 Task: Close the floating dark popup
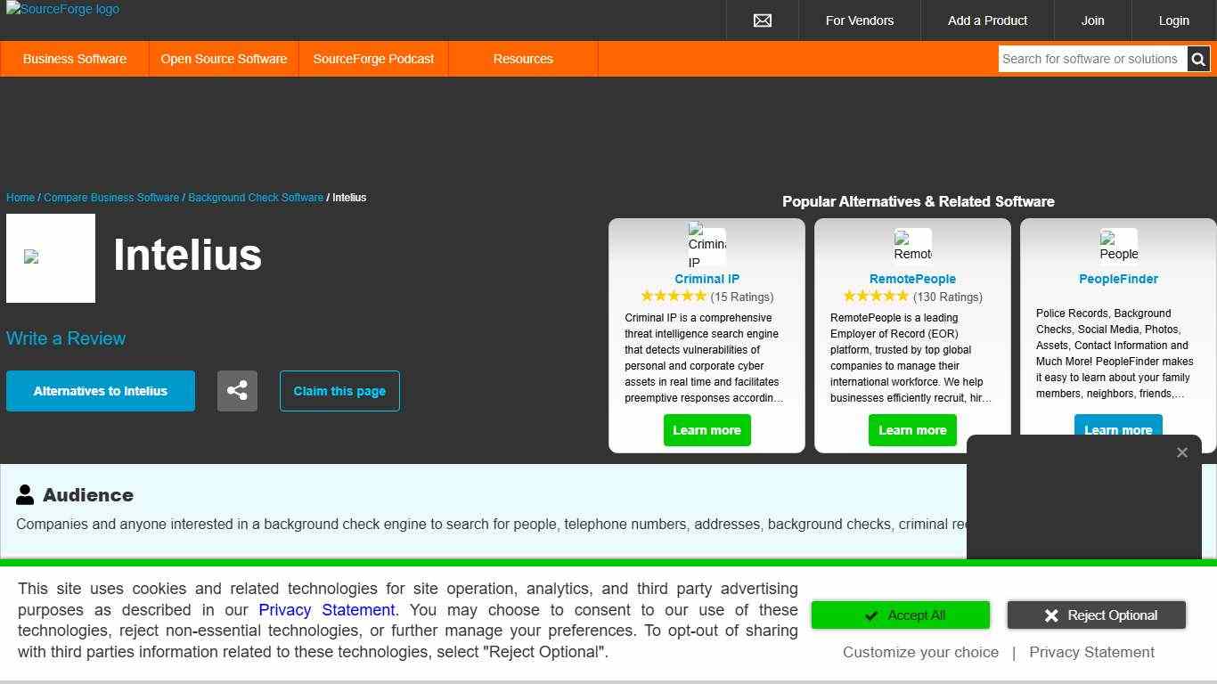(1181, 452)
